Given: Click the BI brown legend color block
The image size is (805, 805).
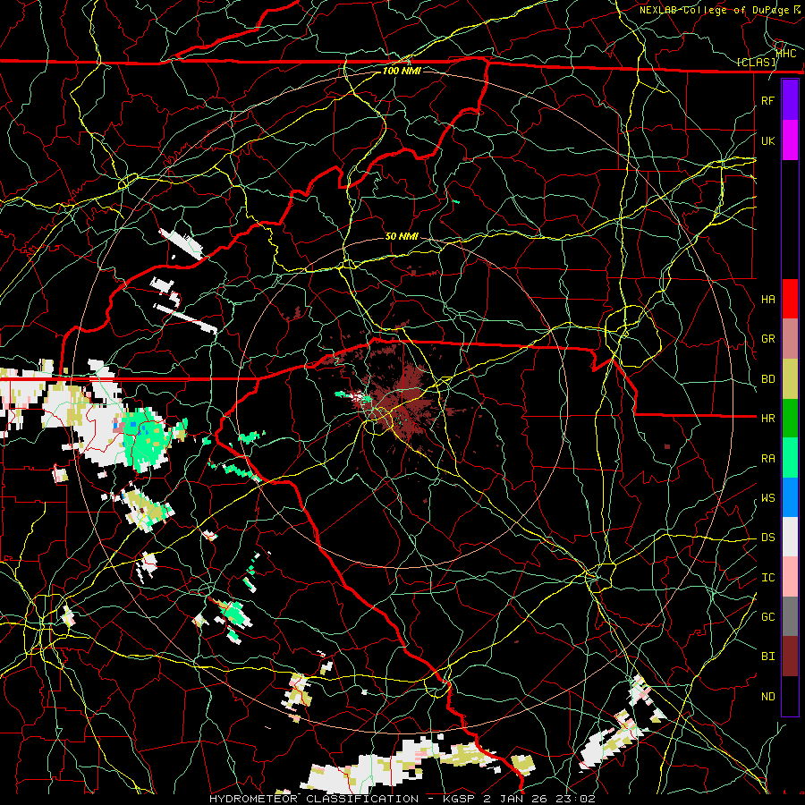Looking at the screenshot, I should click(x=790, y=657).
